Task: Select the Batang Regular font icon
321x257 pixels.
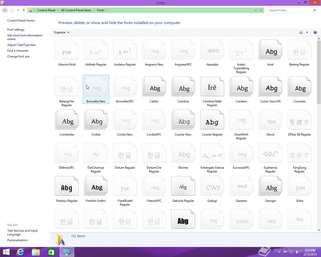Action: pos(299,50)
